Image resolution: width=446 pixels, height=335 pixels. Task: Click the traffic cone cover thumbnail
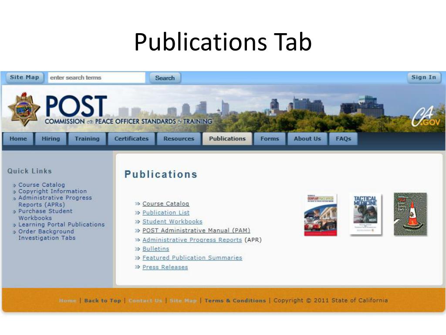[410, 214]
